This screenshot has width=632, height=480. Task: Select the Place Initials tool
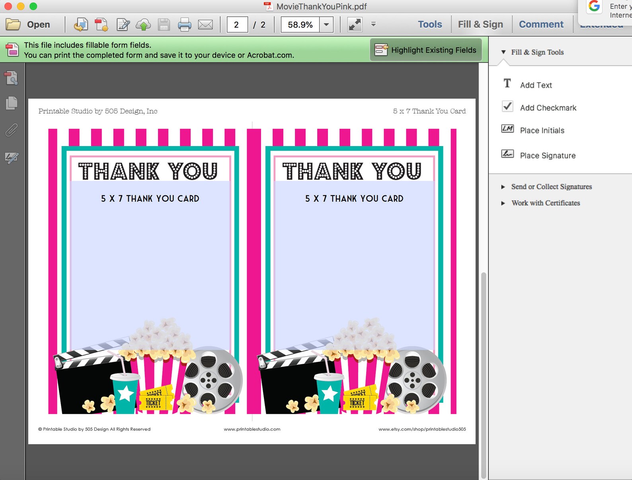click(x=542, y=131)
